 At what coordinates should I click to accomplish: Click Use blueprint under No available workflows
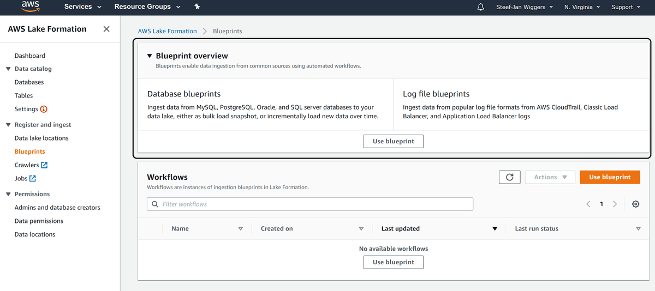click(394, 262)
